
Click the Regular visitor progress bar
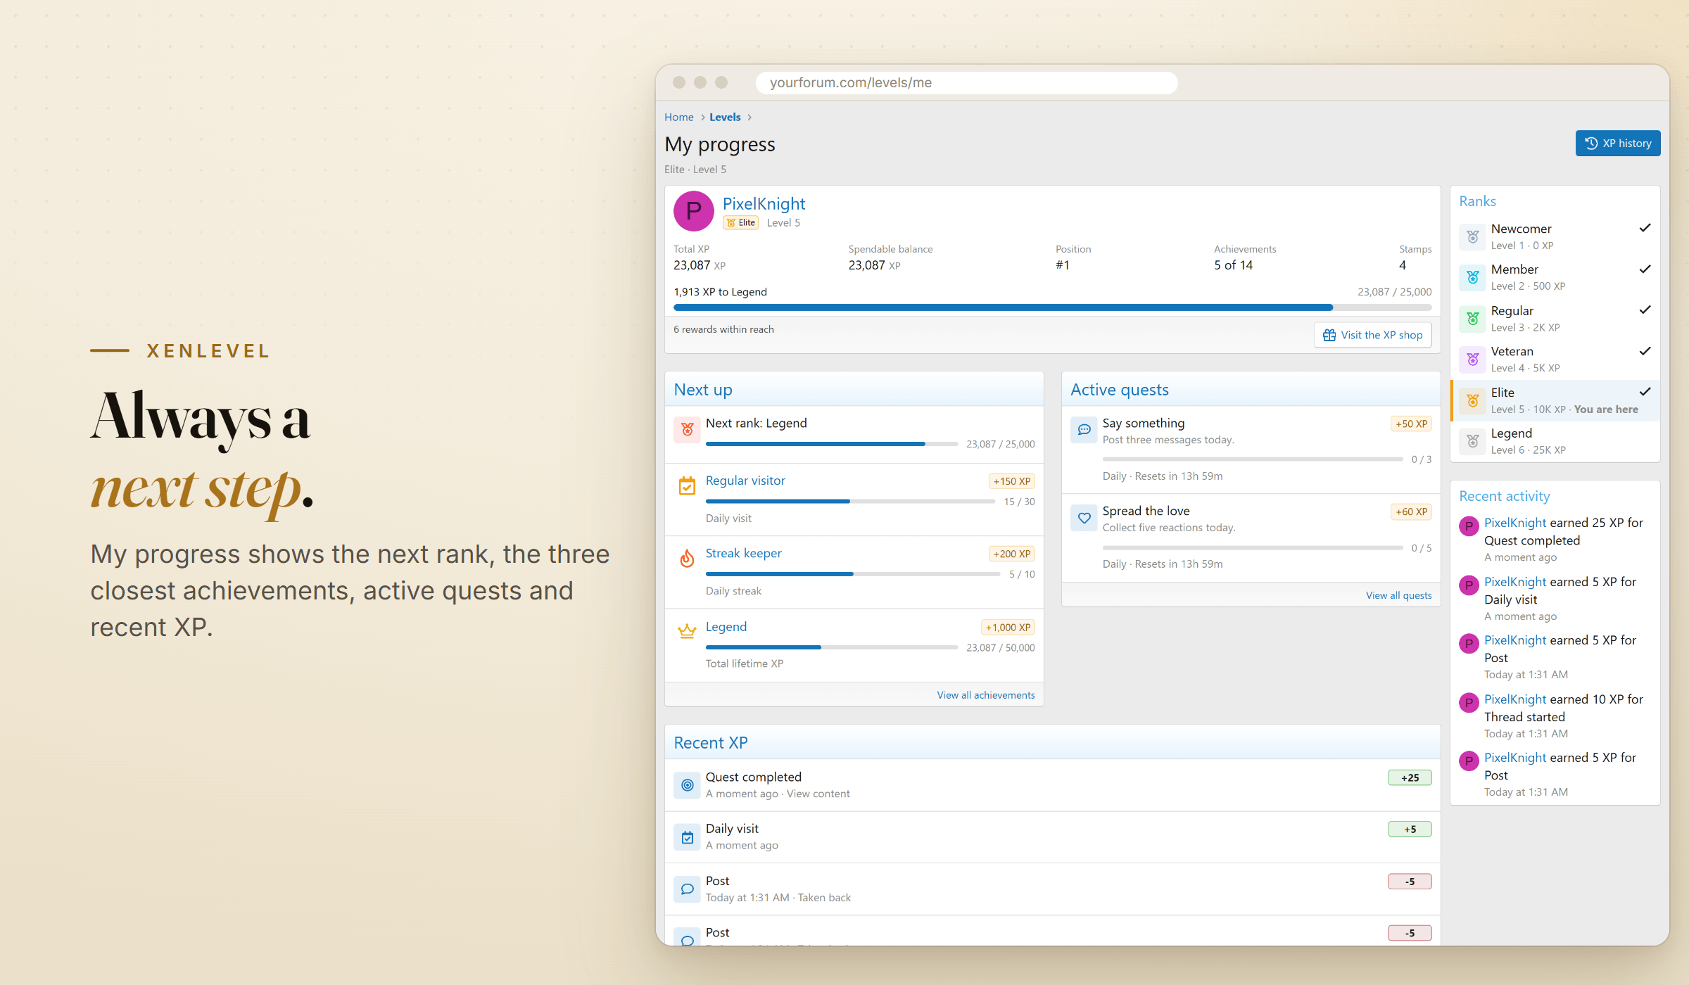point(850,502)
